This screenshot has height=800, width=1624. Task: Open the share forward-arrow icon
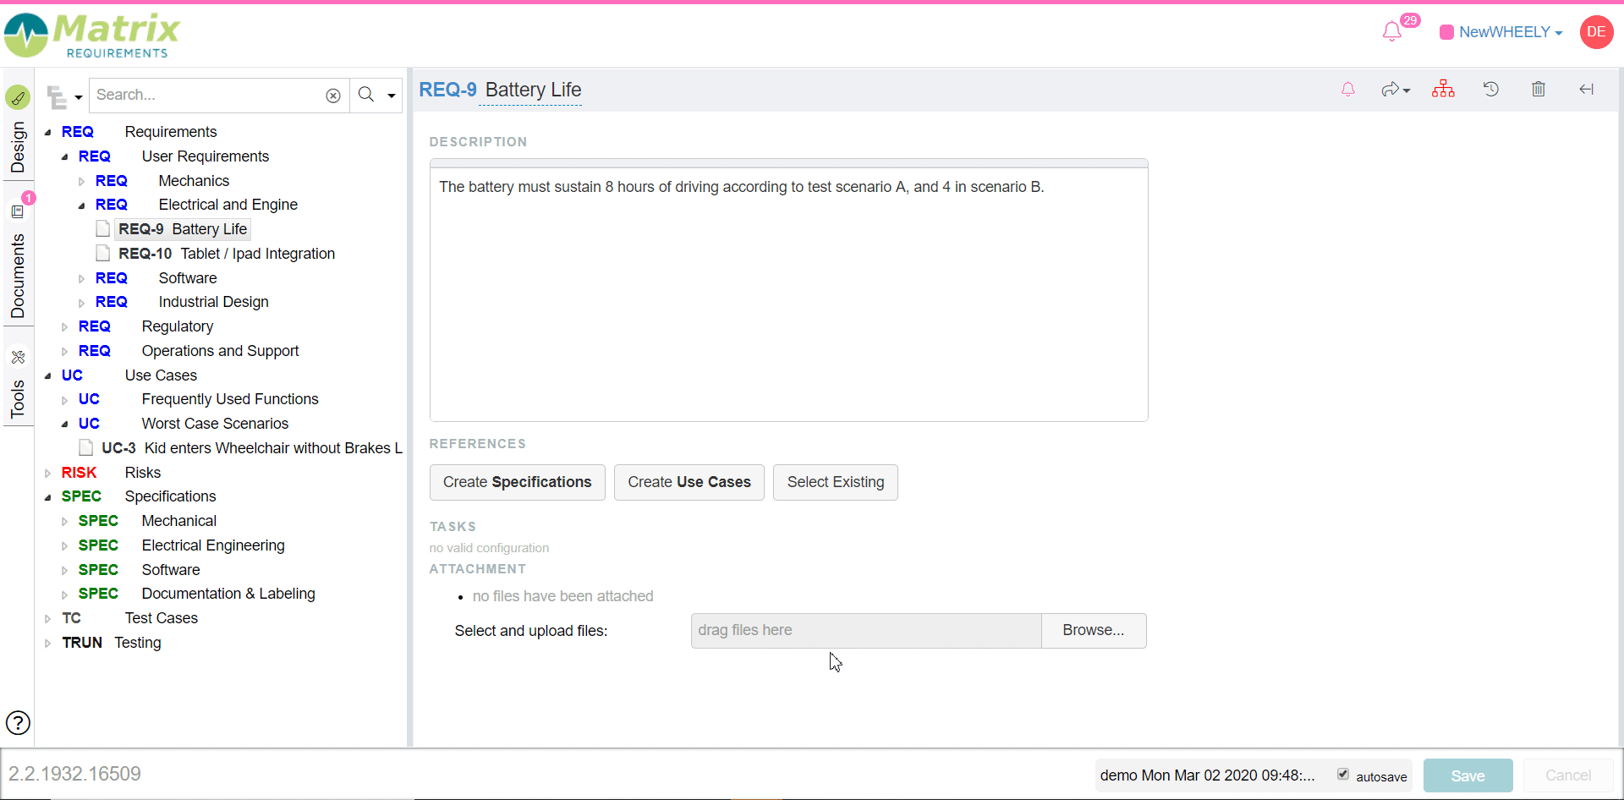click(x=1392, y=89)
